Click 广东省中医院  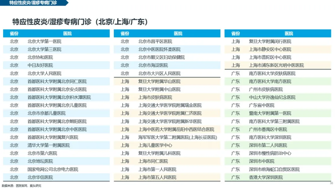(262, 105)
